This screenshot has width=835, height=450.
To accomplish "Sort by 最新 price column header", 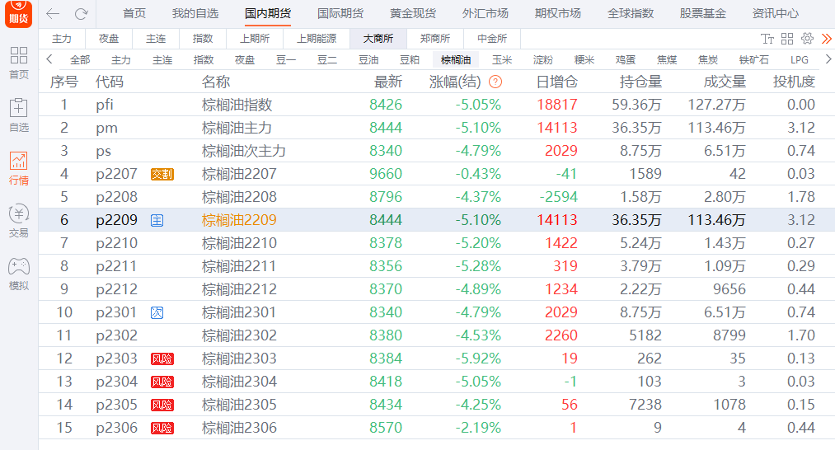I will 387,82.
